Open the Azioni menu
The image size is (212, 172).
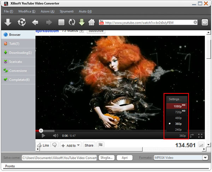pos(48,11)
